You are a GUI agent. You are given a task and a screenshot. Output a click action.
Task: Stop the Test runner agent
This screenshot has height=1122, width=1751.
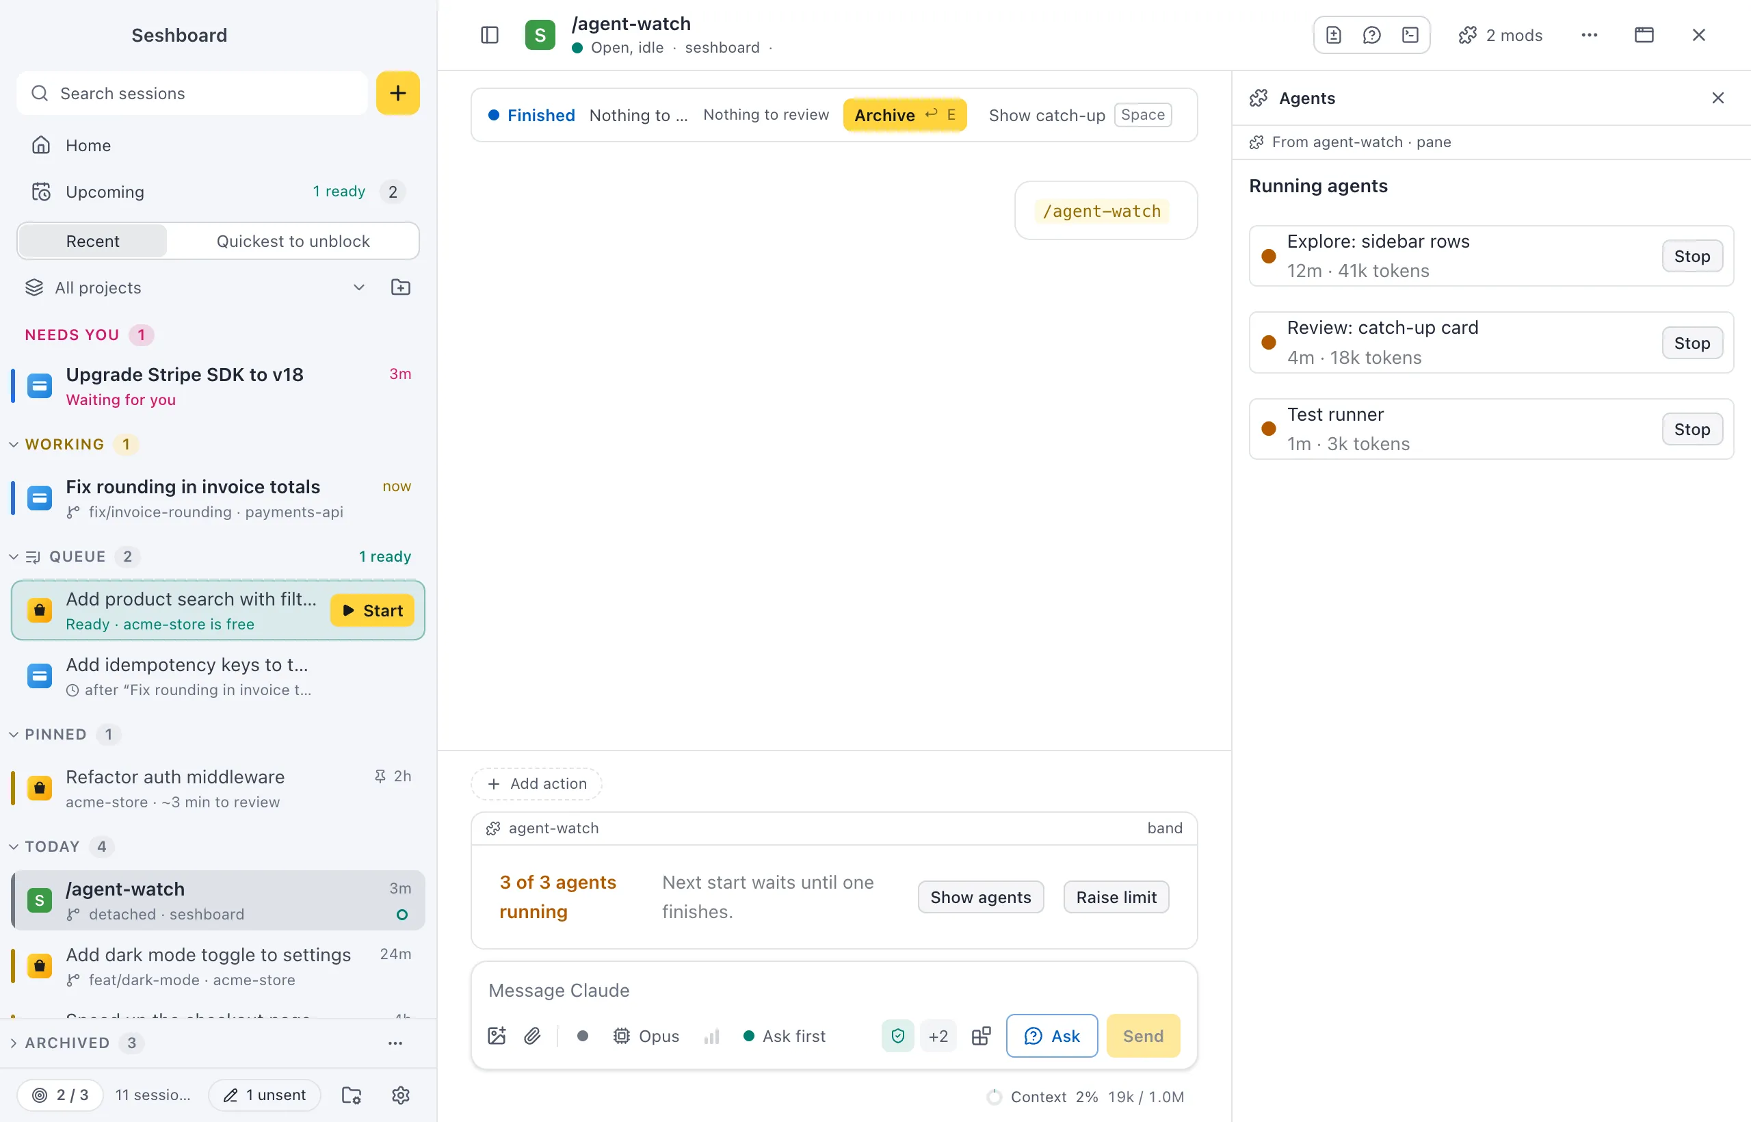pos(1691,429)
